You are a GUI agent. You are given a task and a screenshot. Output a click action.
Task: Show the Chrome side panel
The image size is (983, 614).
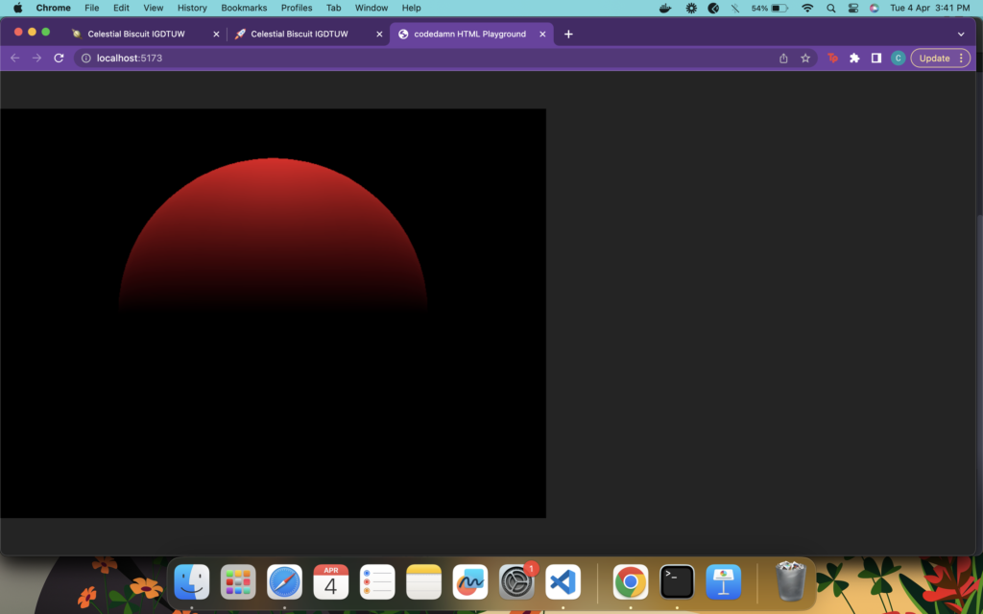pyautogui.click(x=876, y=59)
